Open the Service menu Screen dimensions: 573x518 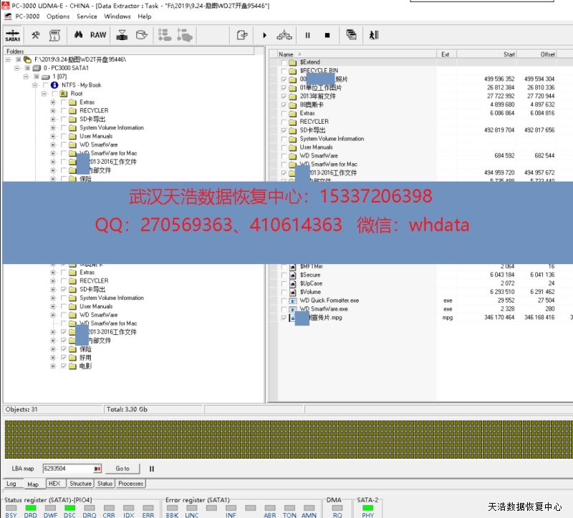[x=87, y=16]
